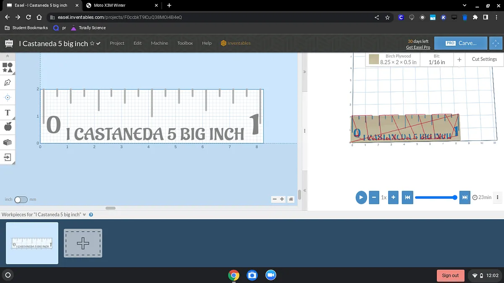Open Workpieces help question icon

point(91,215)
